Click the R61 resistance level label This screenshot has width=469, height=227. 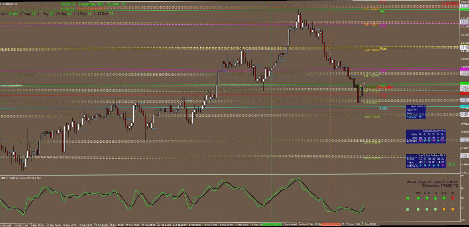click(382, 12)
